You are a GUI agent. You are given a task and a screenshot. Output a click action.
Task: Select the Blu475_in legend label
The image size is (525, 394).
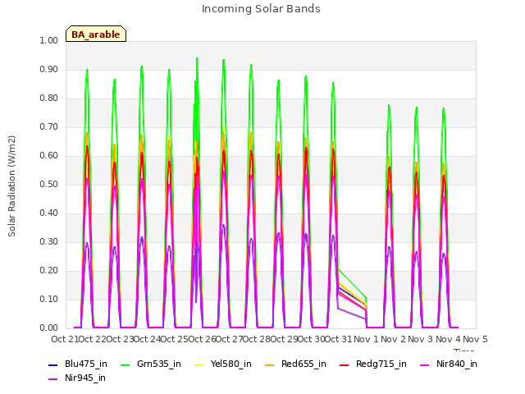[86, 364]
